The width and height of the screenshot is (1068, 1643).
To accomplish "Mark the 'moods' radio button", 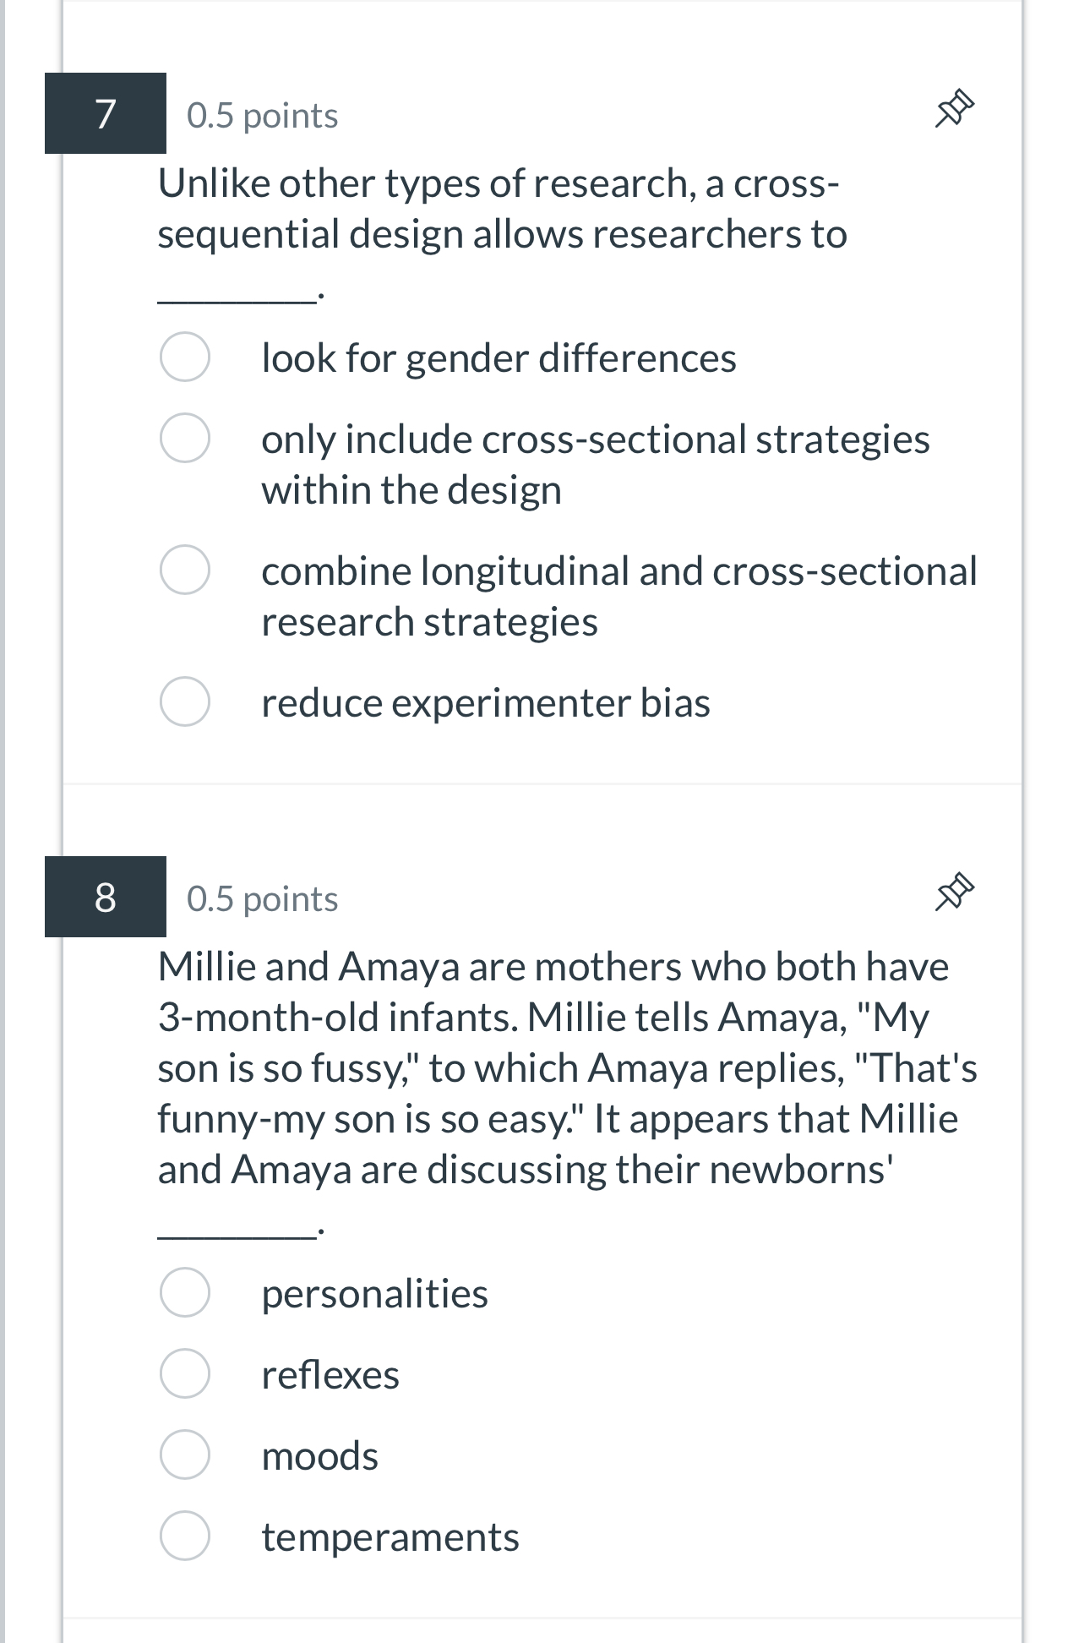I will point(185,1455).
